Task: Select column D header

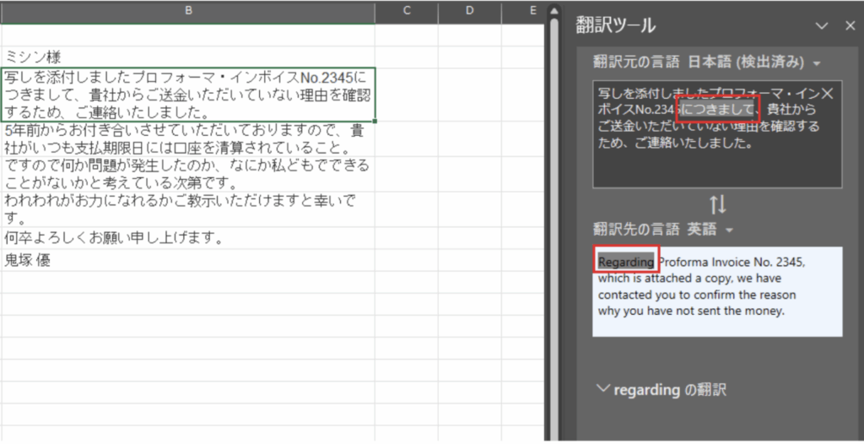Action: pos(469,10)
